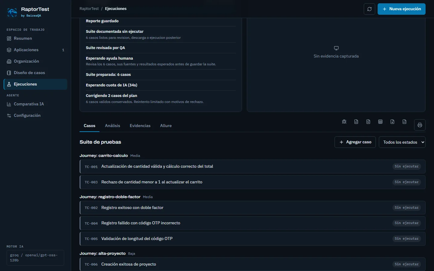434x271 pixels.
Task: Switch to the Casos tab
Action: click(90, 126)
